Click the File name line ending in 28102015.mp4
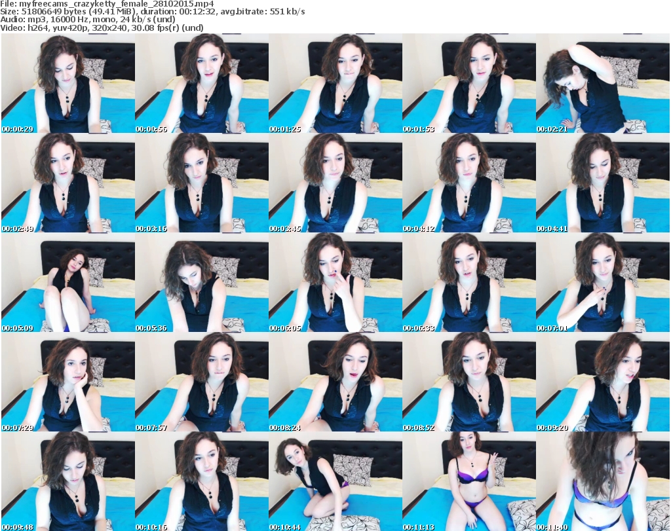This screenshot has width=671, height=531. point(107,4)
